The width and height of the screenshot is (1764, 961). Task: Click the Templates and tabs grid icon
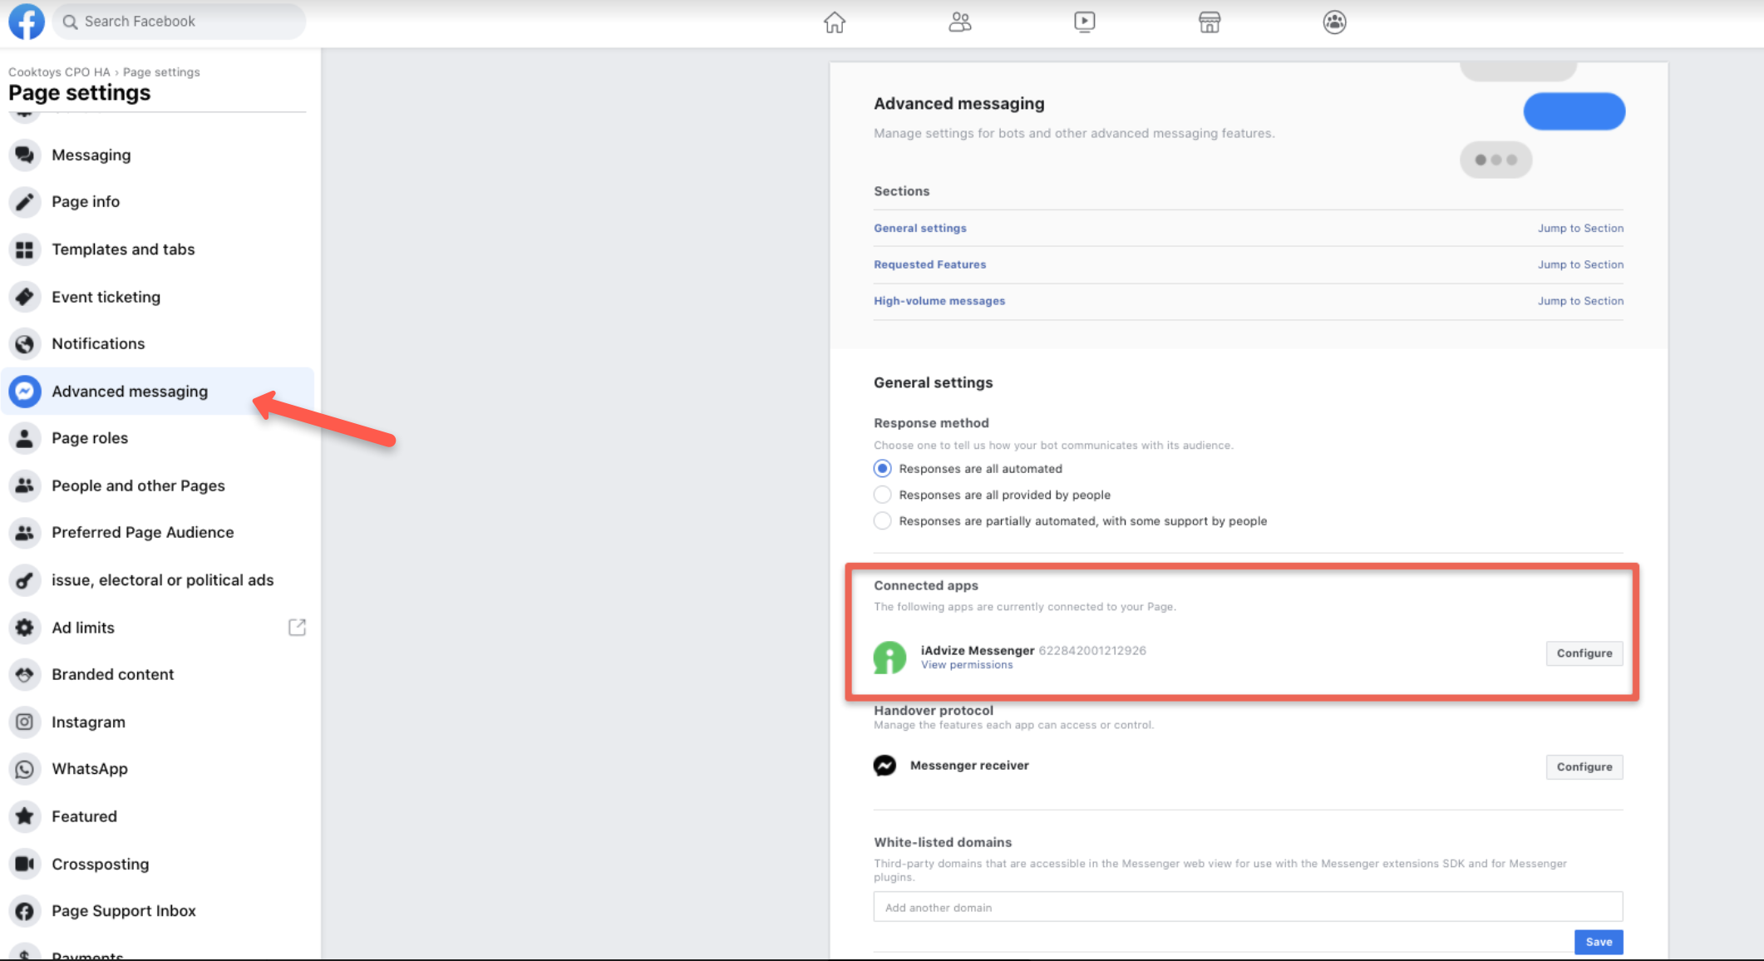tap(25, 249)
